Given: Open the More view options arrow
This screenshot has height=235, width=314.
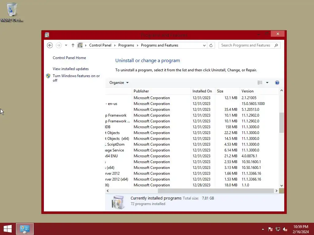Looking at the screenshot, I should 267,83.
